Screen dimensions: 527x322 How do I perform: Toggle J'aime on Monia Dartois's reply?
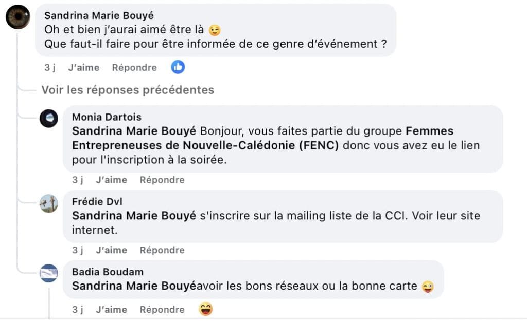click(x=111, y=180)
